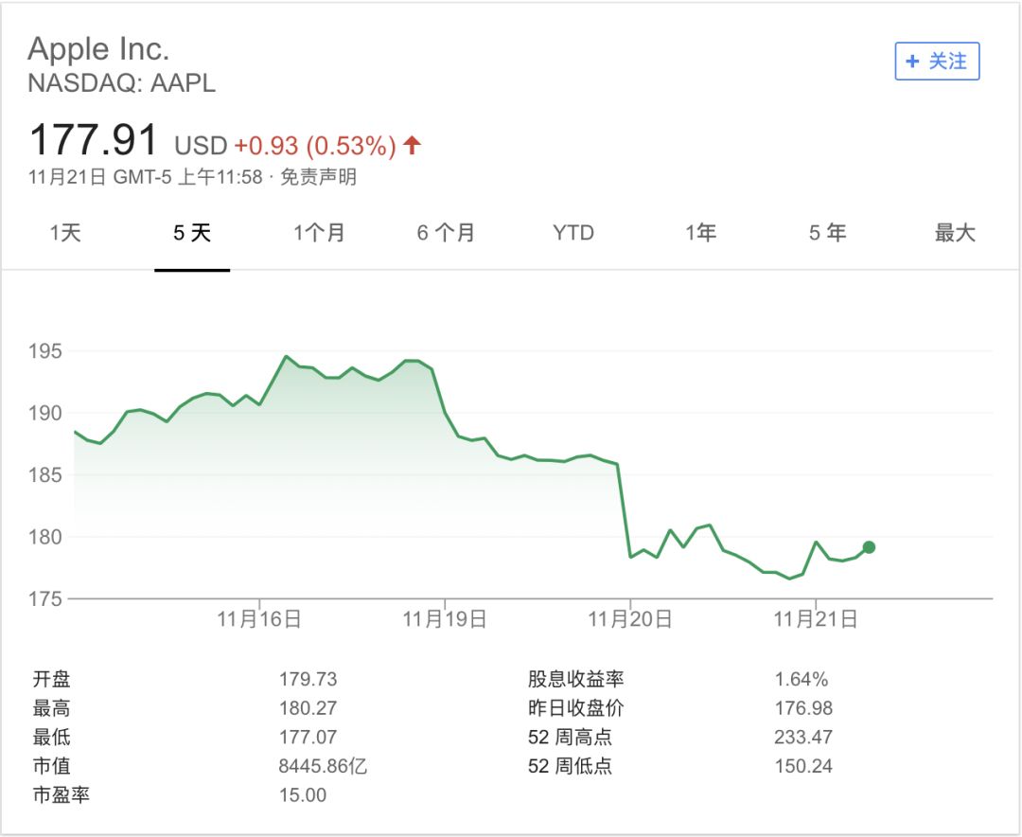1022x837 pixels.
Task: Click the plus icon in 关注 button
Action: pyautogui.click(x=912, y=62)
